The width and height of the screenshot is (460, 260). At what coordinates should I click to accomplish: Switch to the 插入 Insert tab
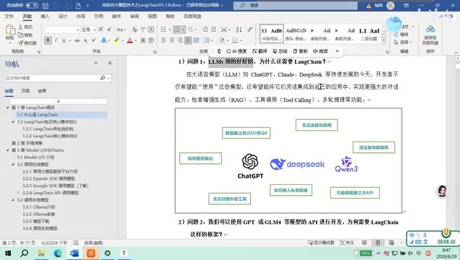(x=45, y=17)
